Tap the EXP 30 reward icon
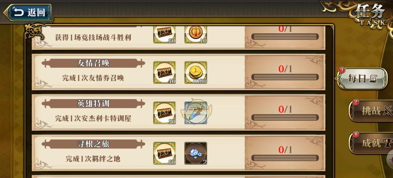Screen dimensions: 393x178 (164, 113)
